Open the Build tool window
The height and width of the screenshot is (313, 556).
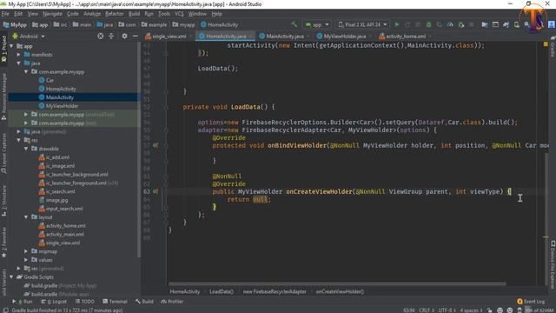point(144,302)
